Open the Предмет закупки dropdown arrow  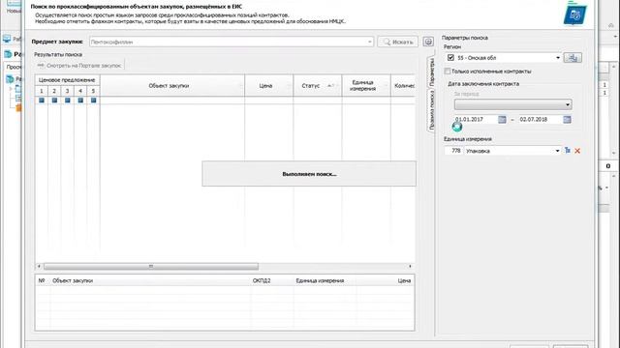[370, 42]
